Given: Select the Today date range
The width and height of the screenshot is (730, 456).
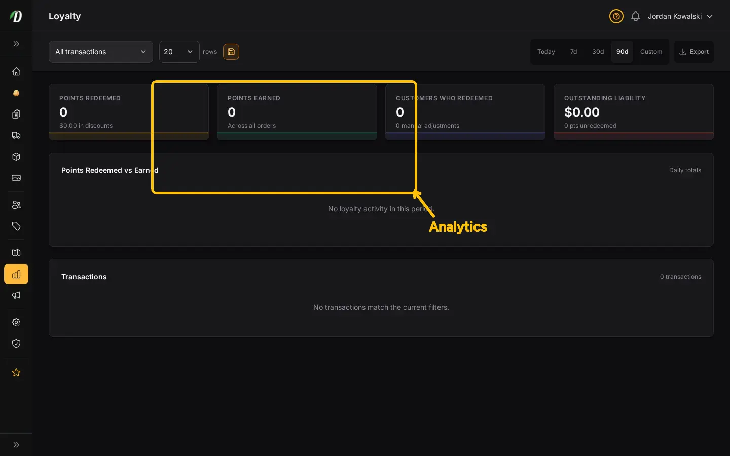Looking at the screenshot, I should click(x=546, y=52).
